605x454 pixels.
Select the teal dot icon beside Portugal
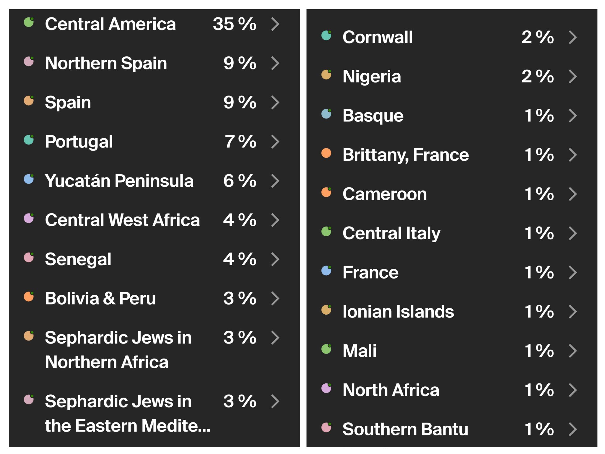tap(29, 140)
